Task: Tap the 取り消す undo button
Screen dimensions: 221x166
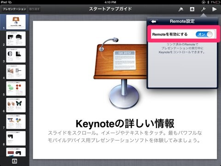Action: (x=35, y=9)
